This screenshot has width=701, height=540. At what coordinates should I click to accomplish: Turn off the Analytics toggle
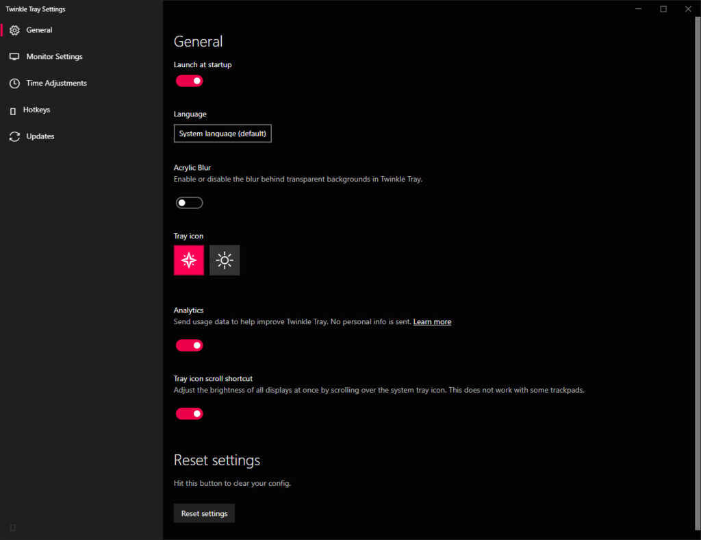point(189,345)
